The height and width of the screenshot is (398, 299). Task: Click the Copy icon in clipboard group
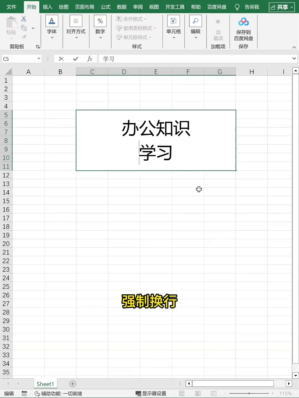click(24, 28)
